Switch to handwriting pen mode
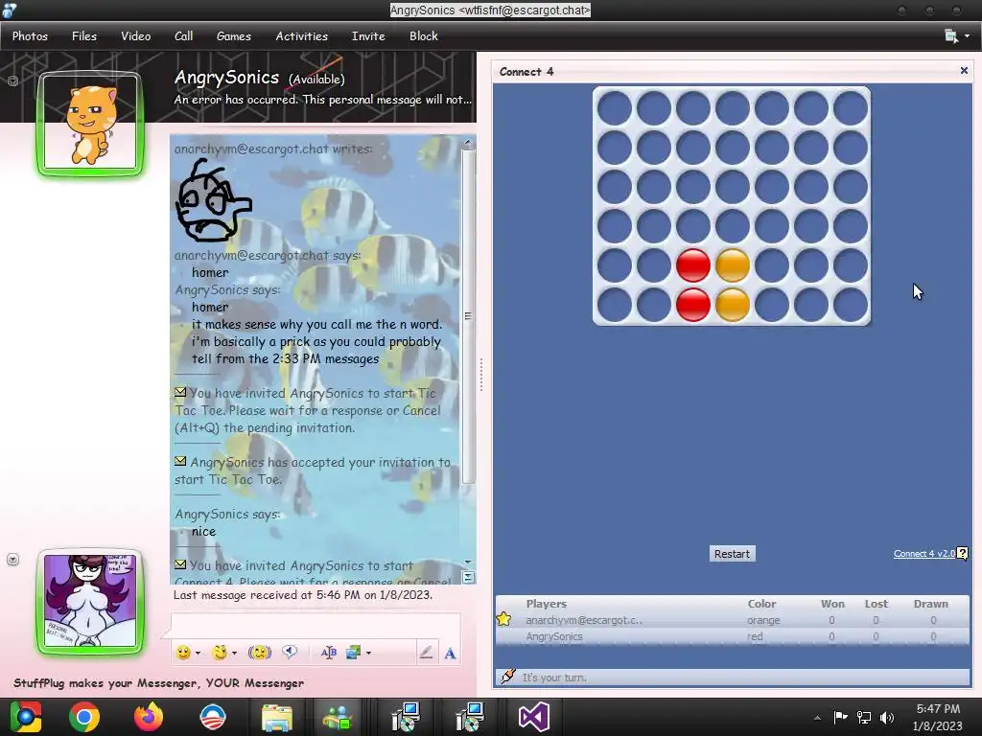The image size is (982, 736). [x=426, y=653]
